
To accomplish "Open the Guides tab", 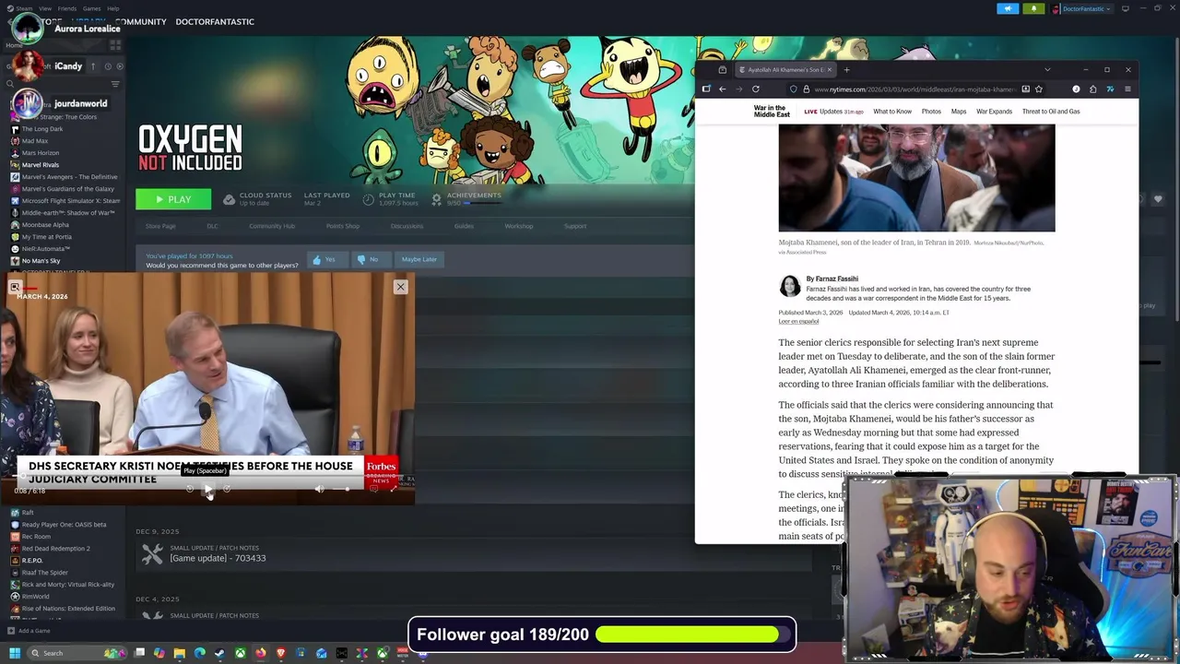I will [464, 226].
